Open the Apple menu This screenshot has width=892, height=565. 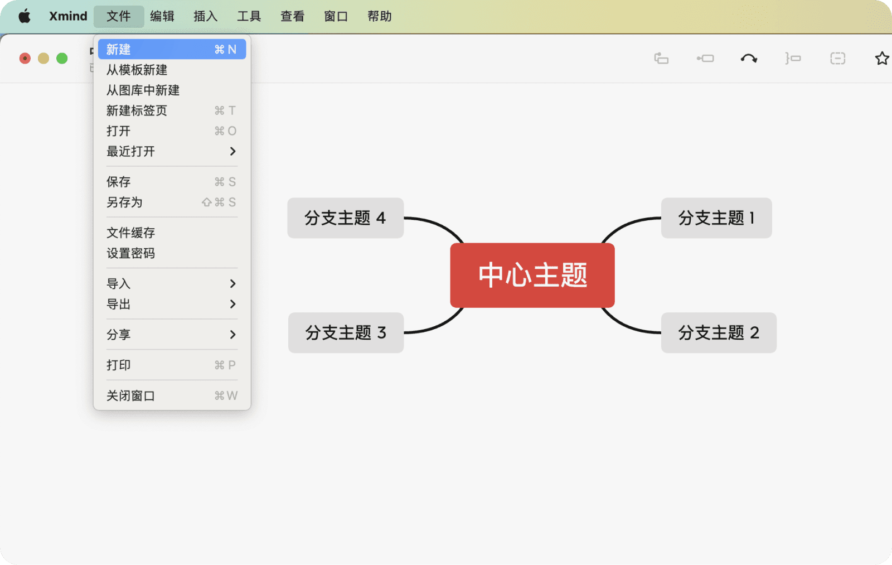[x=23, y=16]
